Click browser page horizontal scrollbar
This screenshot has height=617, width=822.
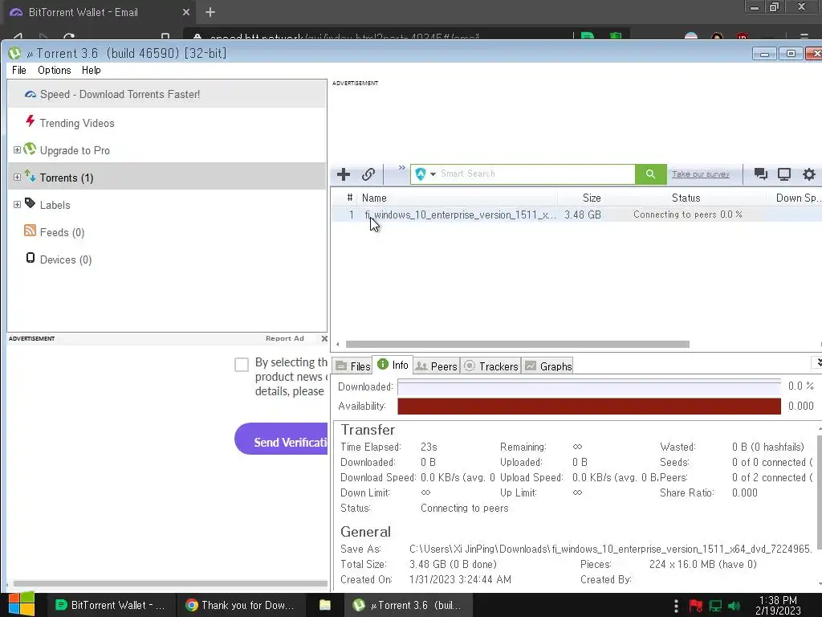(x=170, y=583)
